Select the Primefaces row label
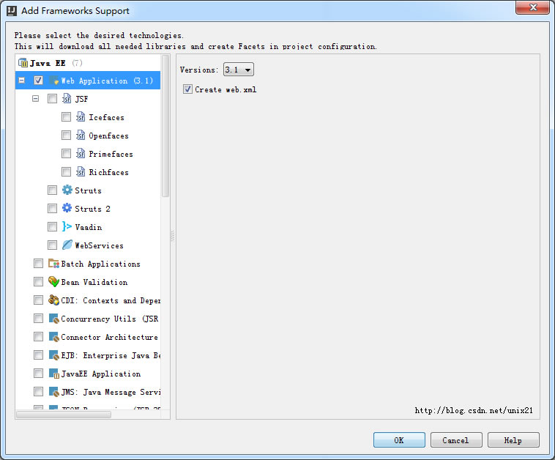This screenshot has width=555, height=460. pyautogui.click(x=111, y=155)
